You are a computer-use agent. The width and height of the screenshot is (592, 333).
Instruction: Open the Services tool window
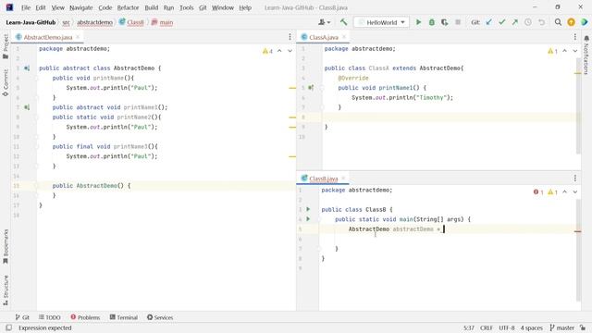160,317
